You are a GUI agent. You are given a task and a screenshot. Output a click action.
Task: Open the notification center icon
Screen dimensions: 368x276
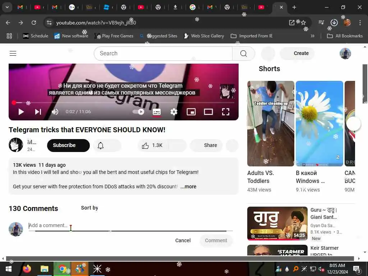click(357, 269)
